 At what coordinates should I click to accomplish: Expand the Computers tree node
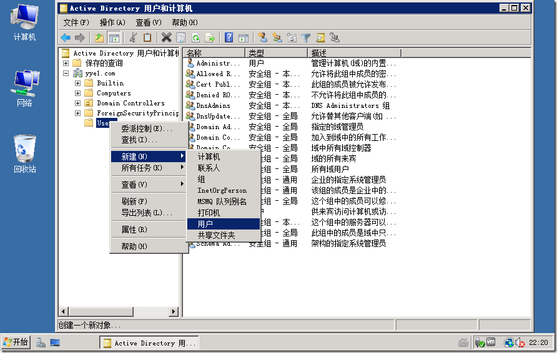[x=78, y=93]
